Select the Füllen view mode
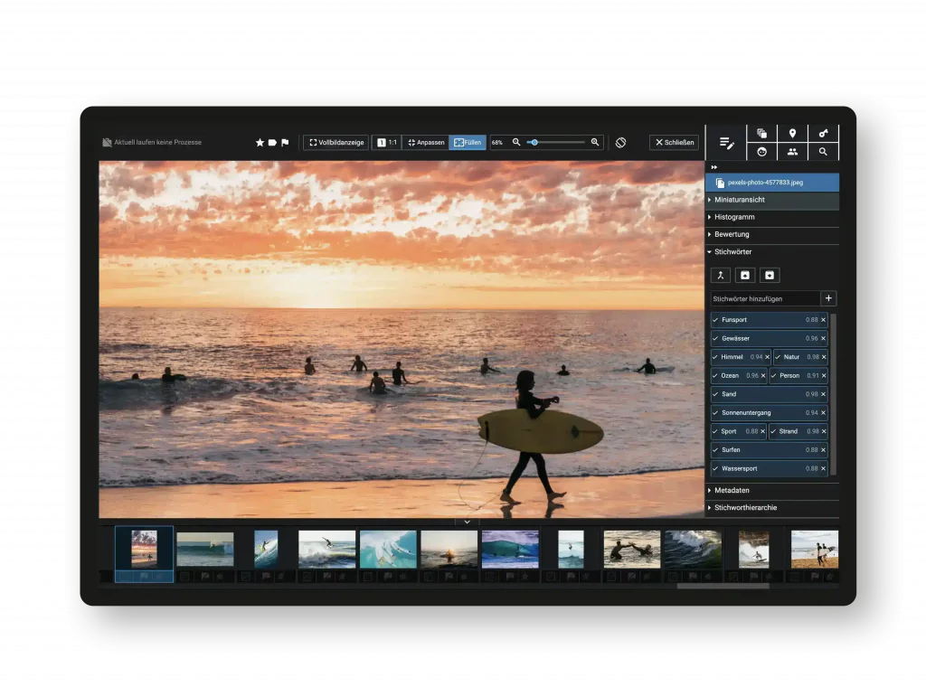Image resolution: width=926 pixels, height=687 pixels. [468, 143]
